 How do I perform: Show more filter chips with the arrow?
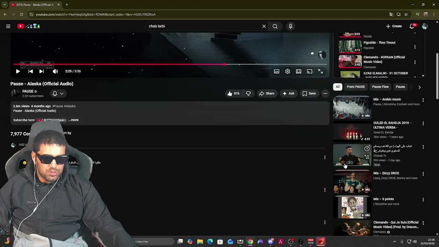(419, 87)
